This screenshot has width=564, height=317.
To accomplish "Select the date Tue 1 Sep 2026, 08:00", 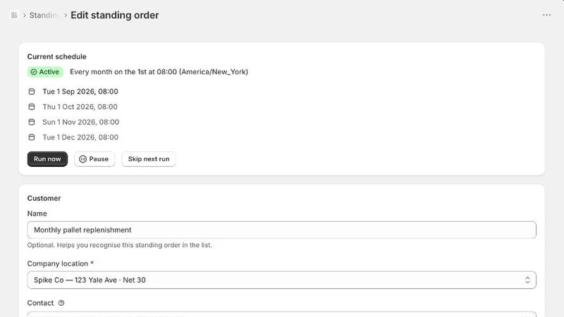I will pos(80,92).
